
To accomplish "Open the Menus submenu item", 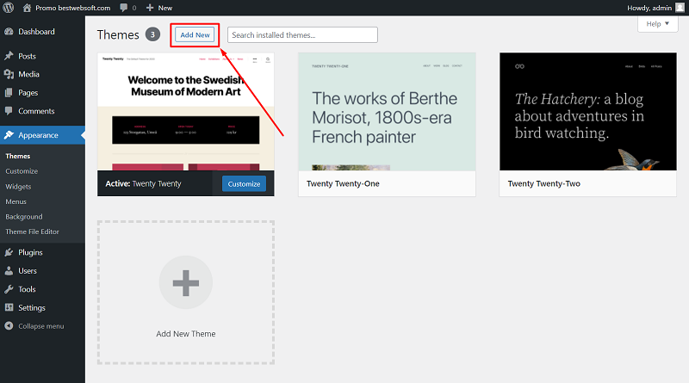I will pyautogui.click(x=16, y=201).
